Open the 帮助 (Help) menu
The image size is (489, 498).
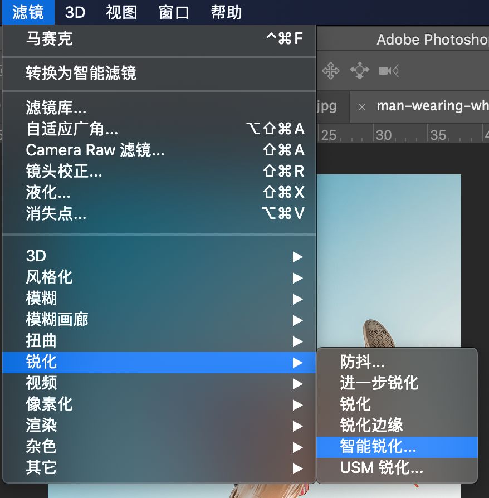click(x=224, y=12)
